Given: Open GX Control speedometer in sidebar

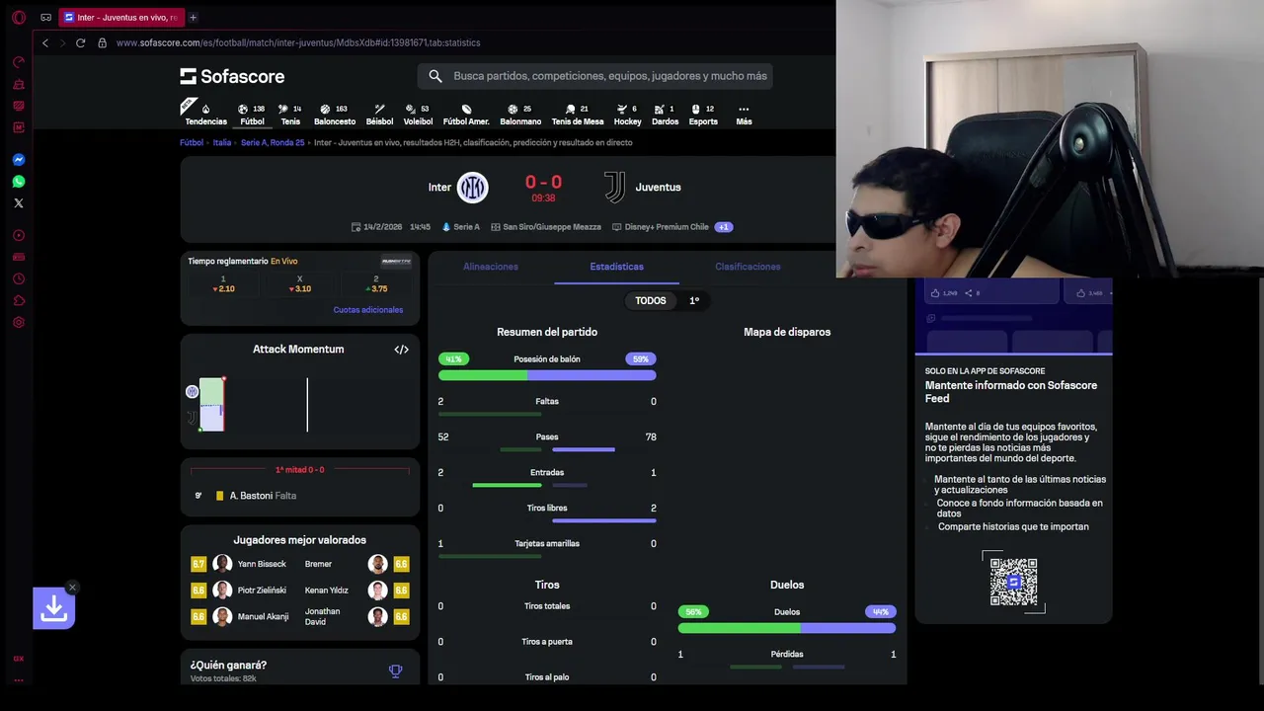Looking at the screenshot, I should pos(18,62).
